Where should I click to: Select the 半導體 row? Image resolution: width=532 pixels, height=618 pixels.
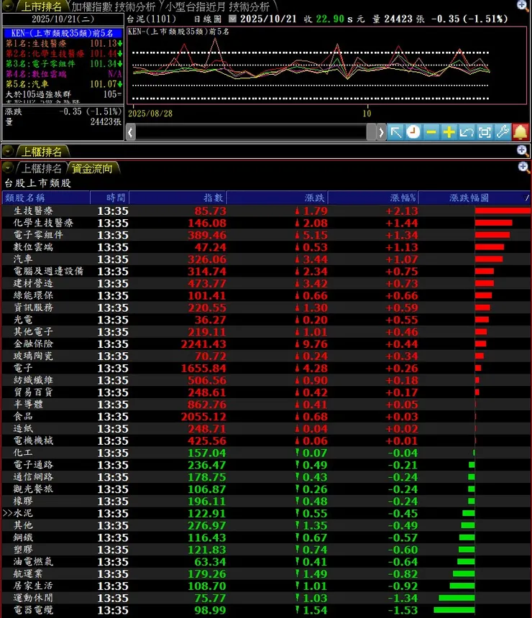click(266, 405)
